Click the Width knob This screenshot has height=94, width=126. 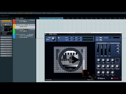click(x=113, y=72)
